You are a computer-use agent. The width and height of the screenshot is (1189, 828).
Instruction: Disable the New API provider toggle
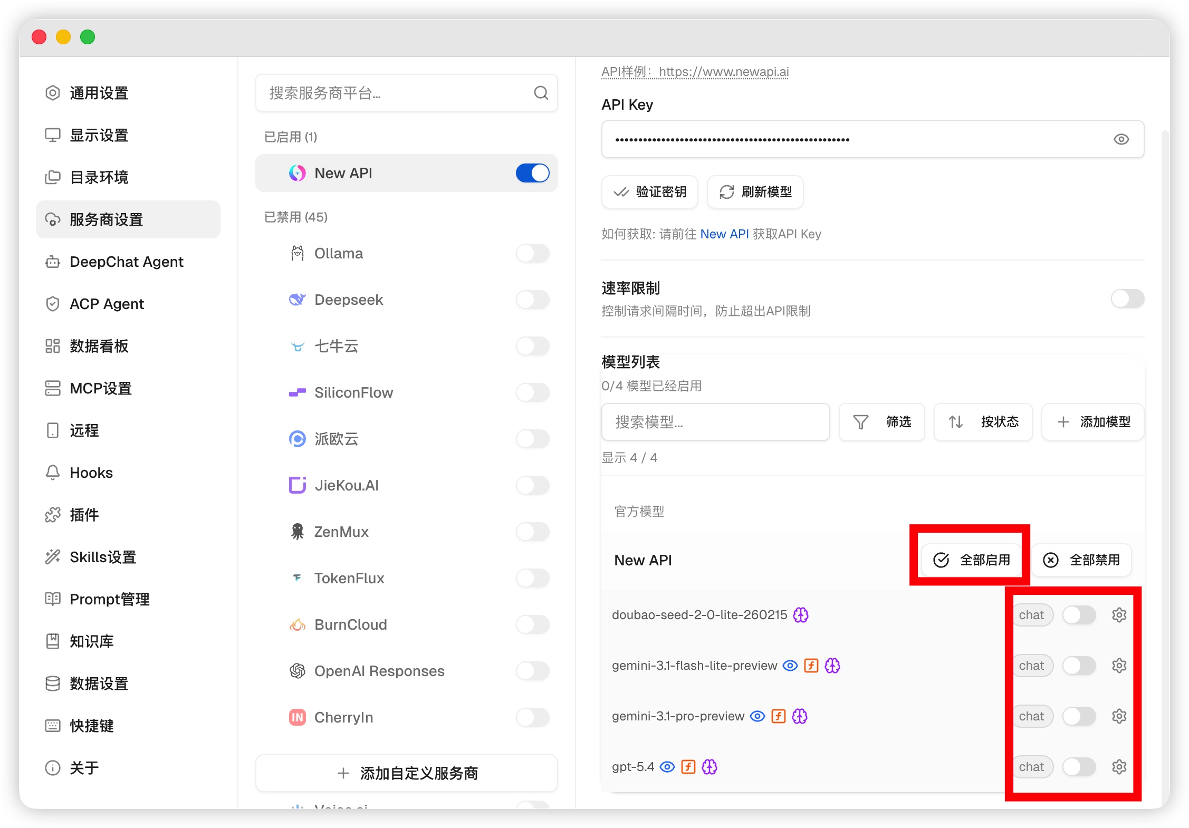pos(533,173)
